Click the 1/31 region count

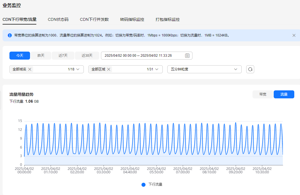pyautogui.click(x=150, y=69)
